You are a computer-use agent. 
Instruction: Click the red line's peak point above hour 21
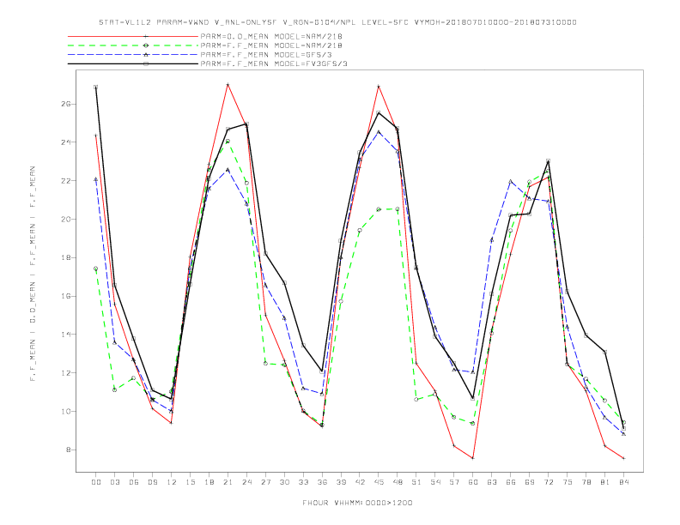click(228, 84)
